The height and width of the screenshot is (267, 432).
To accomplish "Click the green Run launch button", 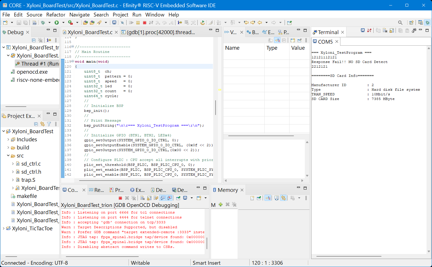I will tap(57, 23).
